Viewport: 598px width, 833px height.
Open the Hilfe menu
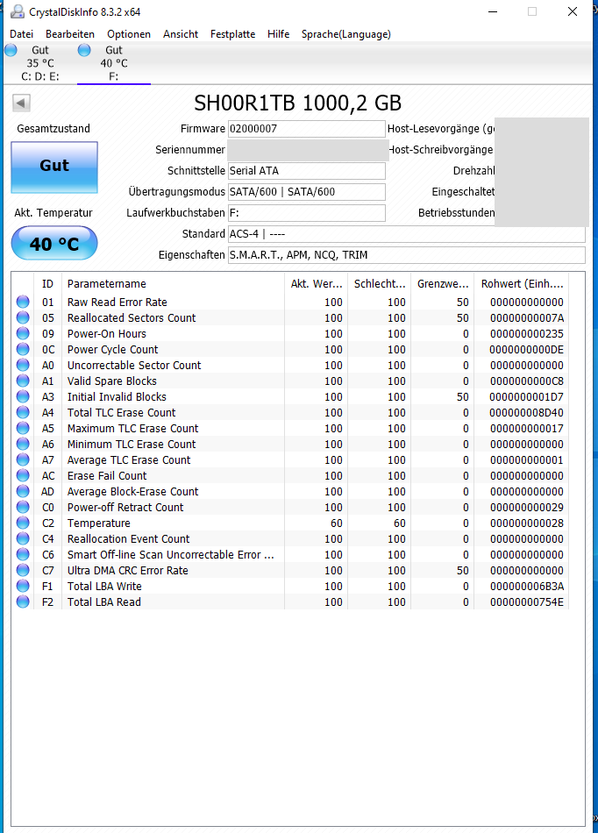278,34
